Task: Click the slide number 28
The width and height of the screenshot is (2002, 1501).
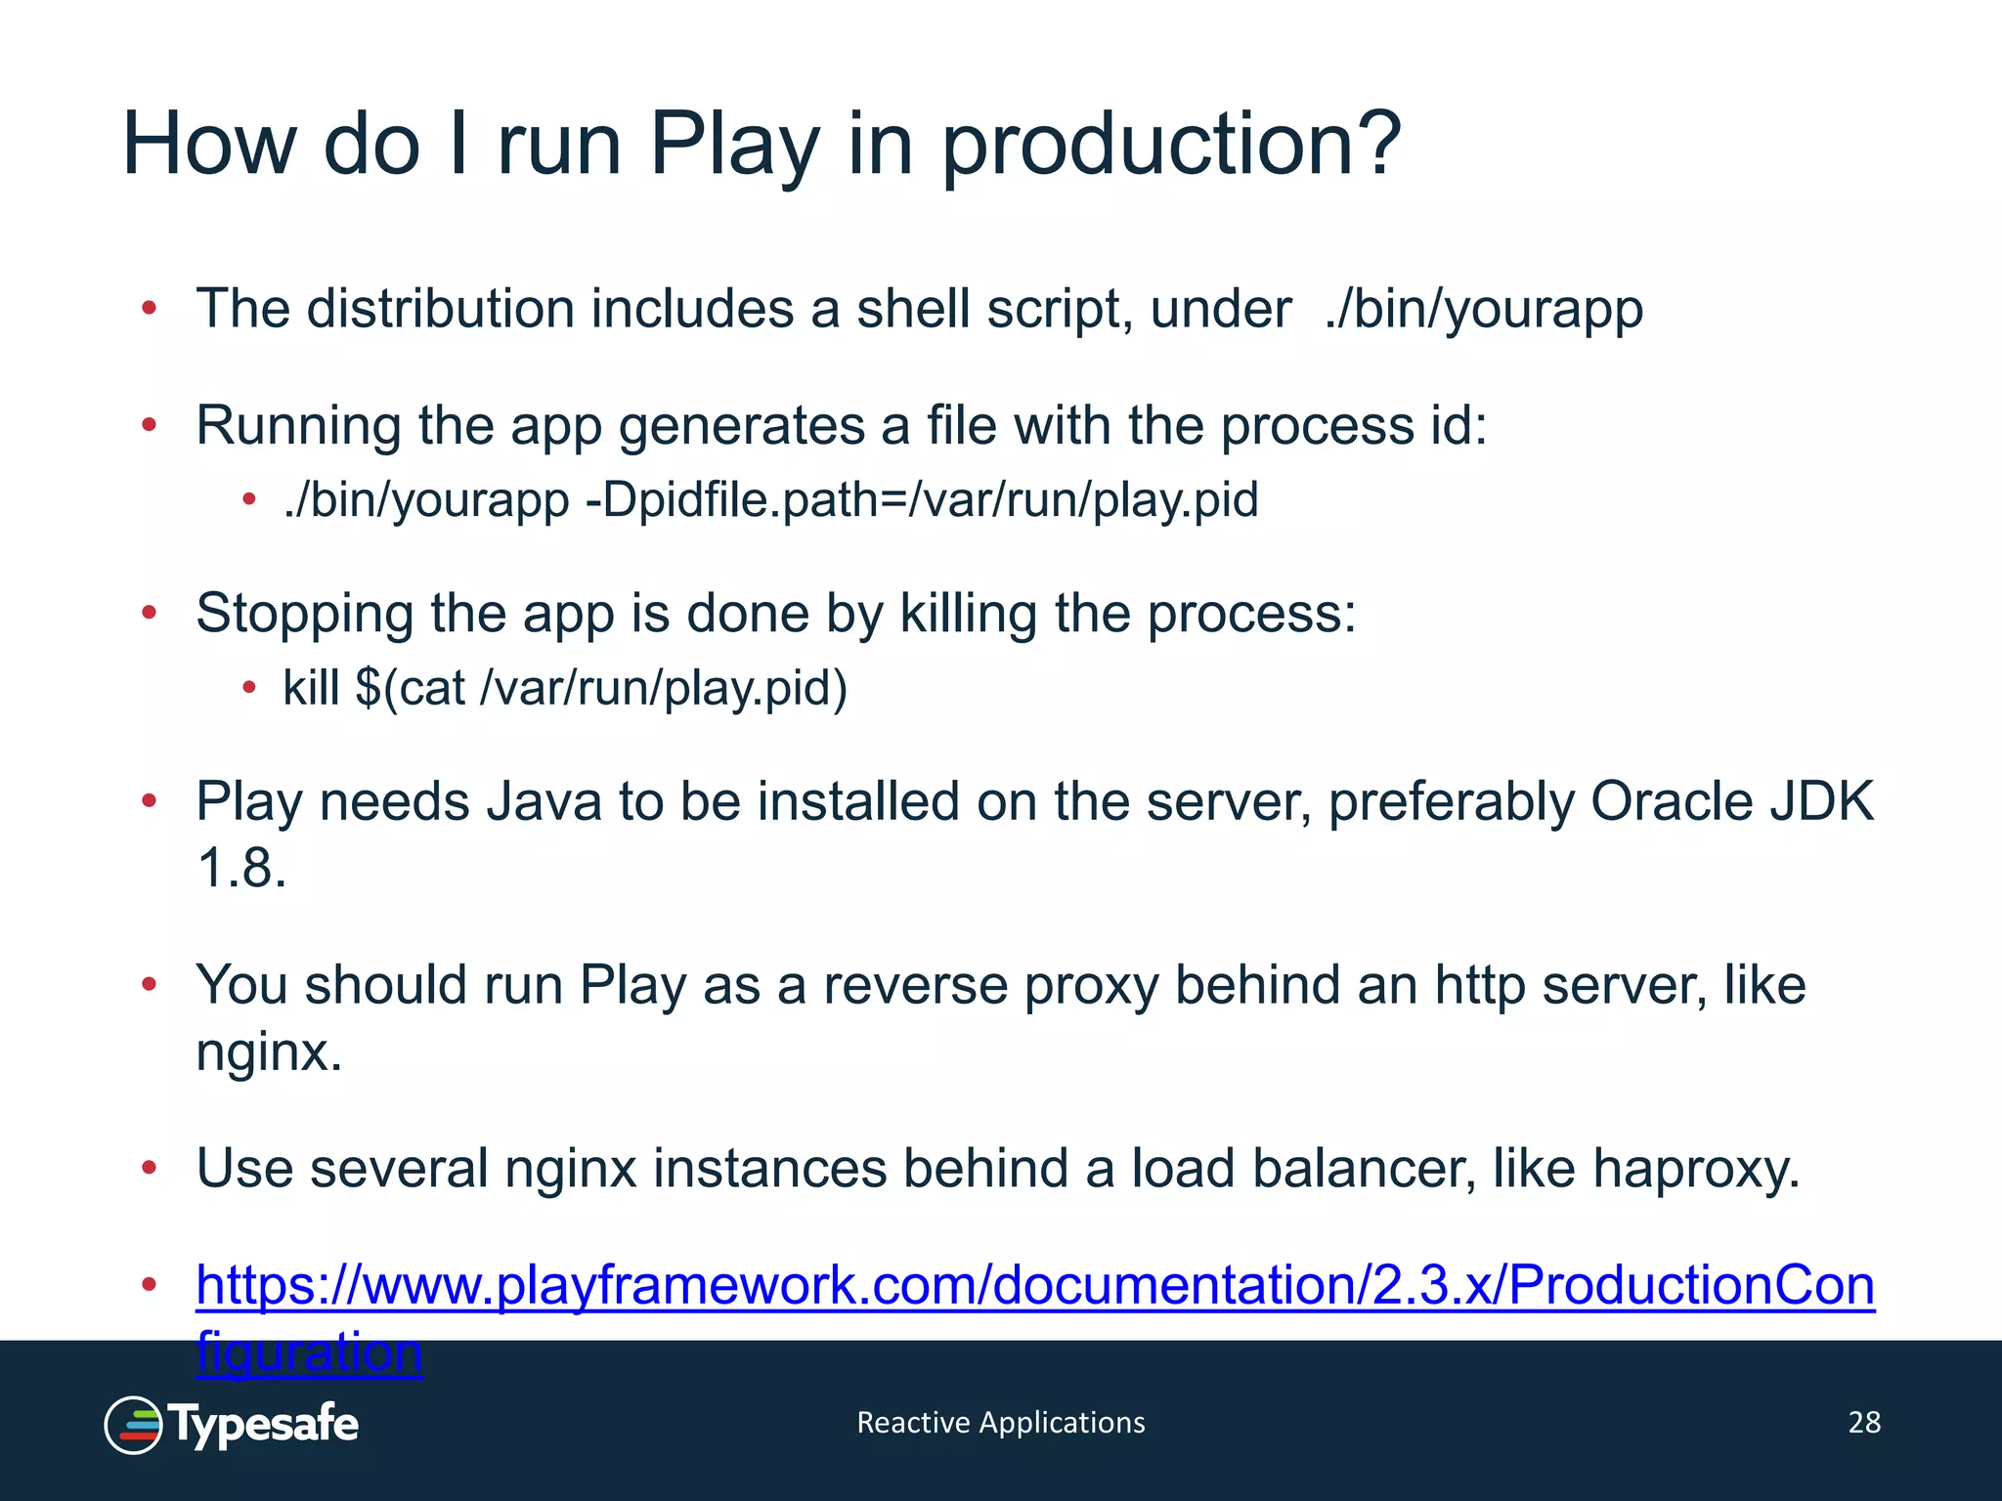Action: 1864,1422
